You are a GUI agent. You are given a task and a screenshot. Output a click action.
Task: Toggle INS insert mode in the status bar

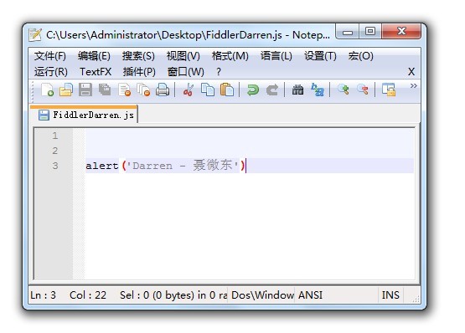(x=390, y=295)
